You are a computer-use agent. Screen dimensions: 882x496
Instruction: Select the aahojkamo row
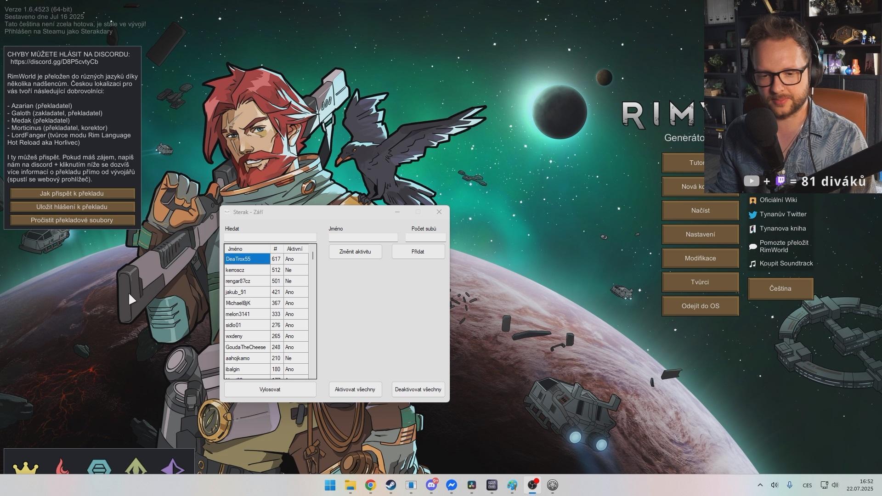pyautogui.click(x=266, y=358)
